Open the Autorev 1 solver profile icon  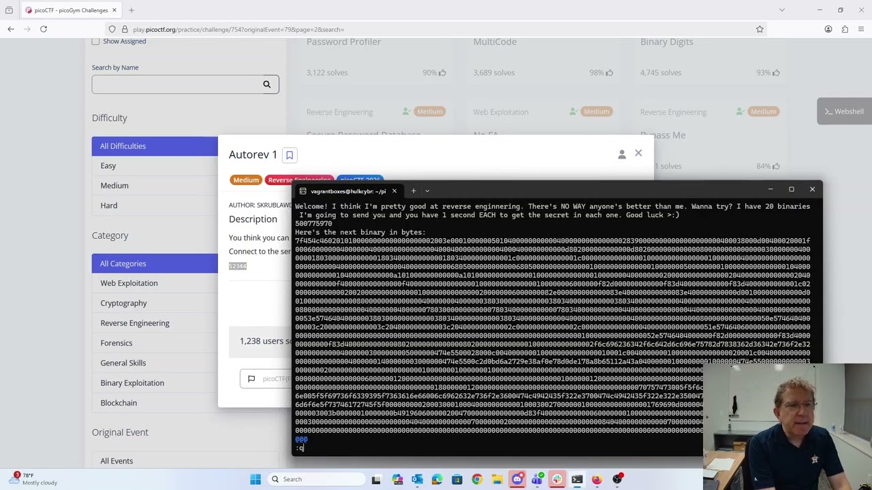click(x=622, y=155)
